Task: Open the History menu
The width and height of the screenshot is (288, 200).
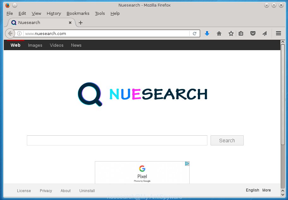Action: click(x=54, y=13)
